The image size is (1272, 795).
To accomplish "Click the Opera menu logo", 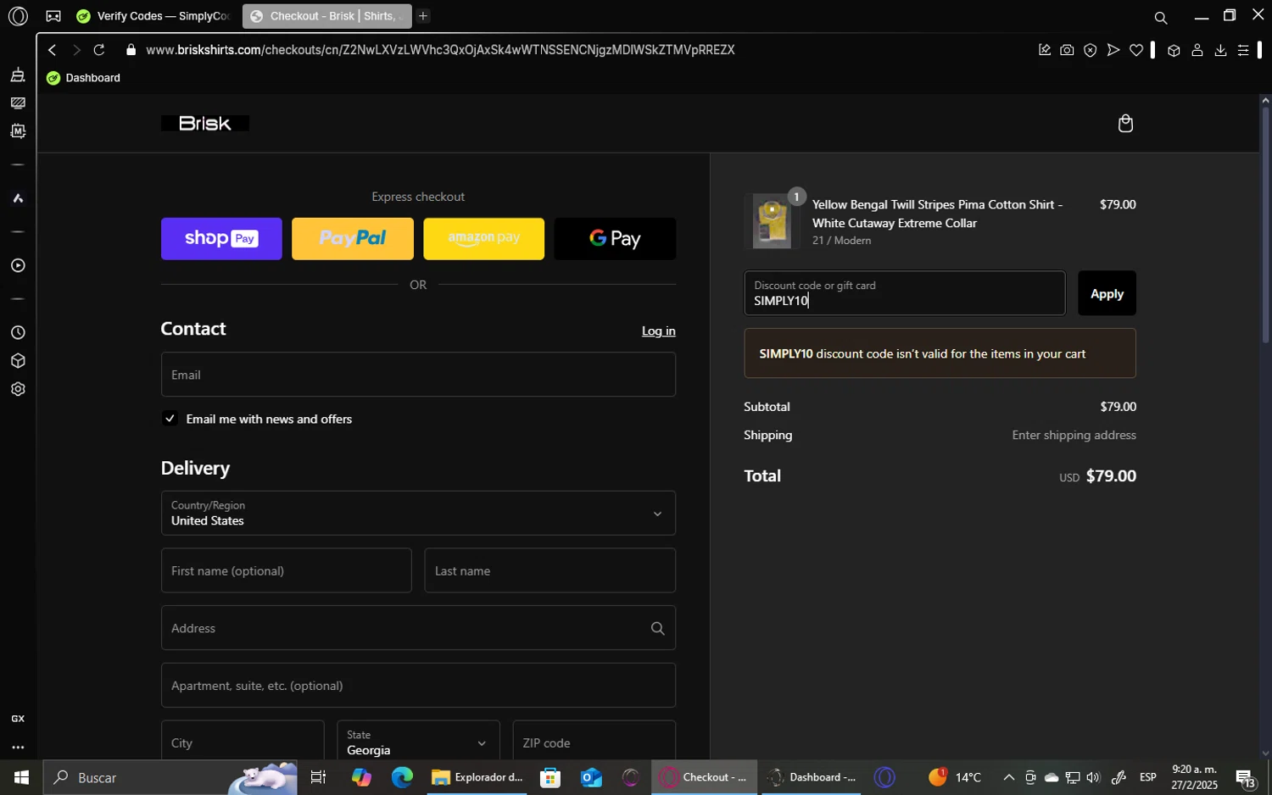I will [x=18, y=16].
